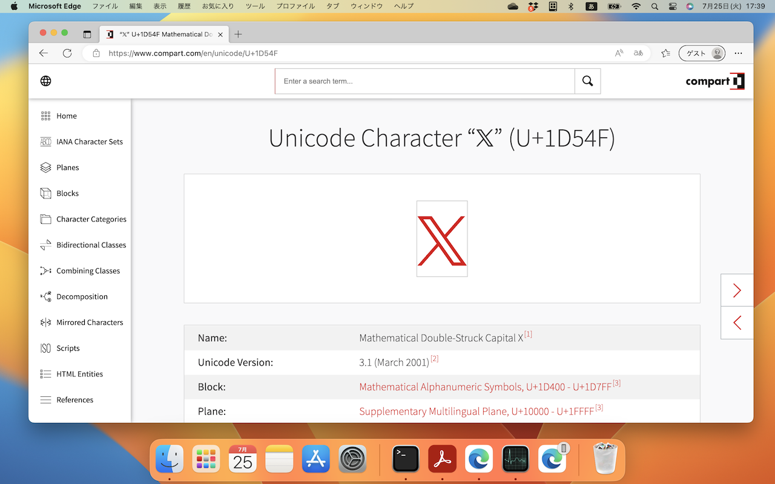Open Finder from the Dock
Viewport: 775px width, 484px height.
point(170,459)
